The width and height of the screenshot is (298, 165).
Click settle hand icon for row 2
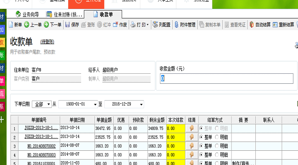point(192,137)
